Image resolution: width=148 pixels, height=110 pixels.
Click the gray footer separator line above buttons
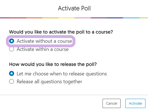74,95
